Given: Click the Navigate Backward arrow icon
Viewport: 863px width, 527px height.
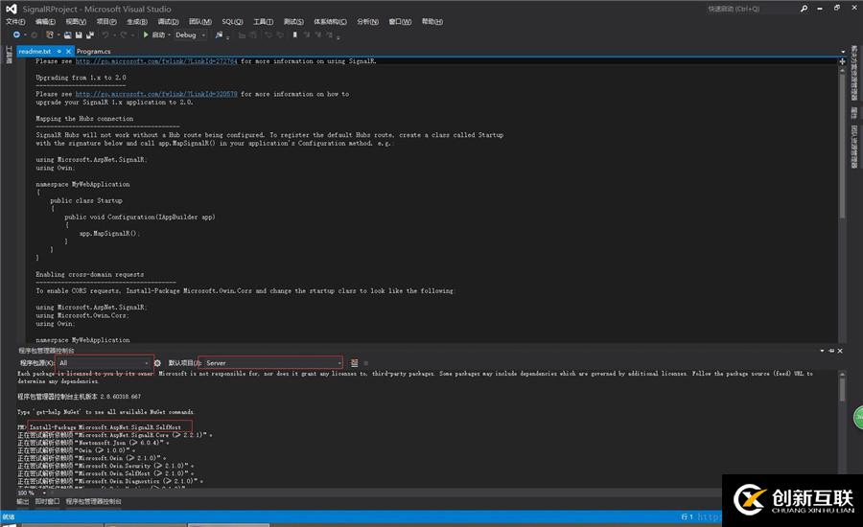Looking at the screenshot, I should coord(16,34).
